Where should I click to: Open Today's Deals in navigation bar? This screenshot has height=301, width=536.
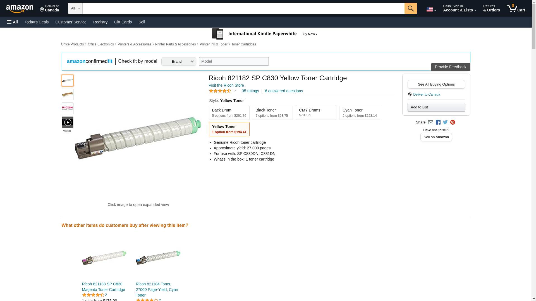37,22
